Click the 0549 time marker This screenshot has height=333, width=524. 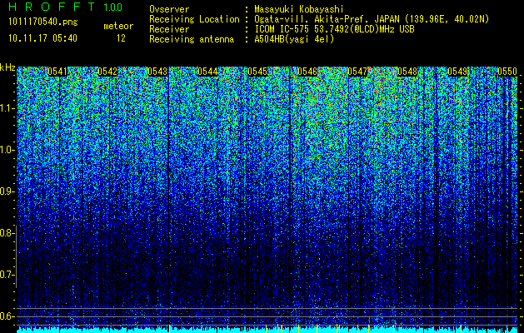(457, 72)
